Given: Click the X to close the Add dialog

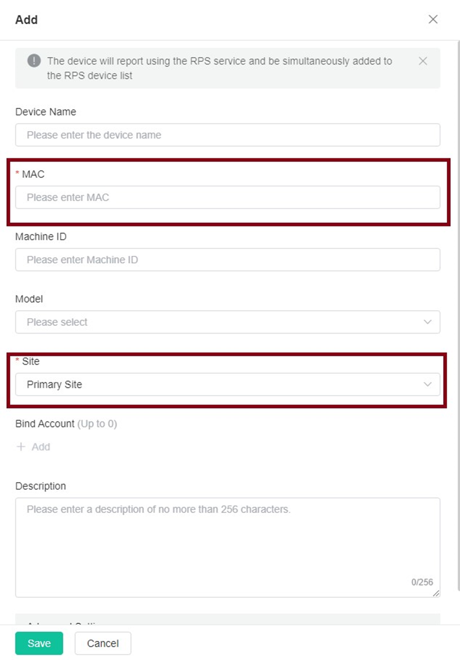Looking at the screenshot, I should click(x=433, y=19).
